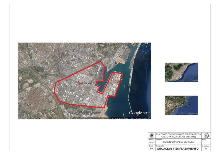Image resolution: width=220 pixels, height=155 pixels.
Task: Click the plan number 01 cell
Action: pos(206,149)
